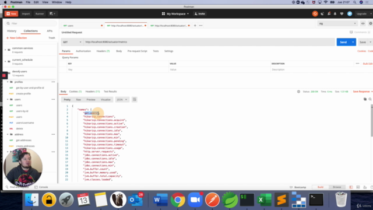
Task: Open the Import dialog
Action: pos(26,14)
